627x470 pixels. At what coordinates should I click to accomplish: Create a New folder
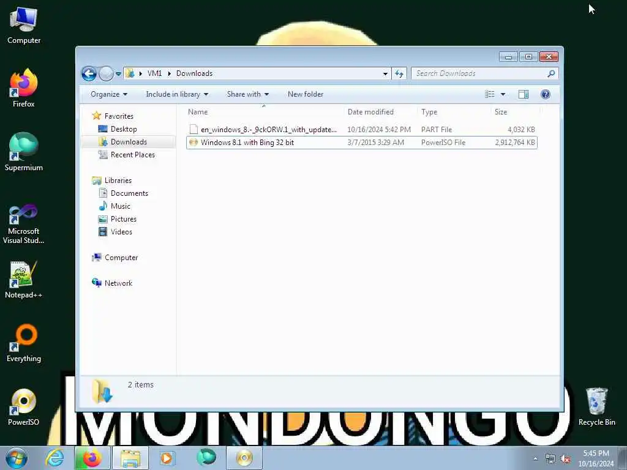(x=306, y=94)
